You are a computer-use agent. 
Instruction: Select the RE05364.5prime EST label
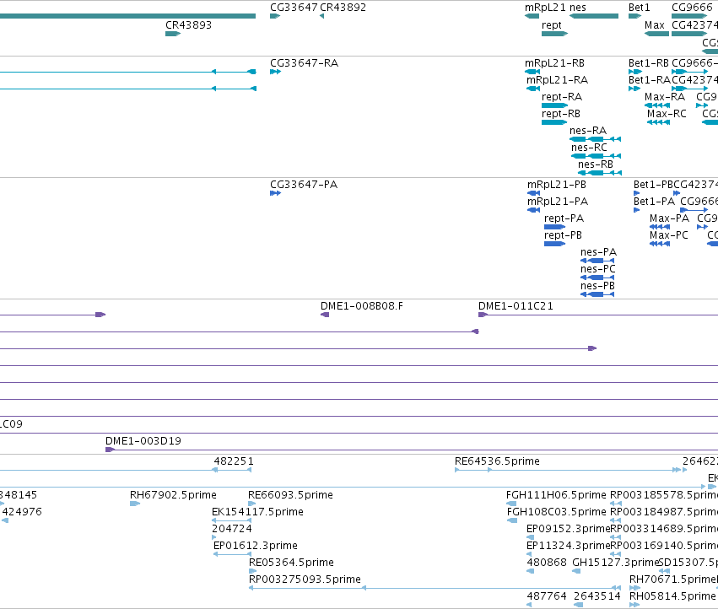click(x=291, y=563)
